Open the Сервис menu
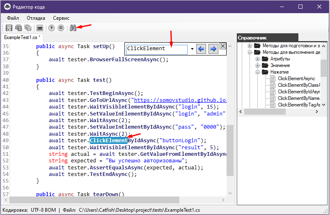 61,18
